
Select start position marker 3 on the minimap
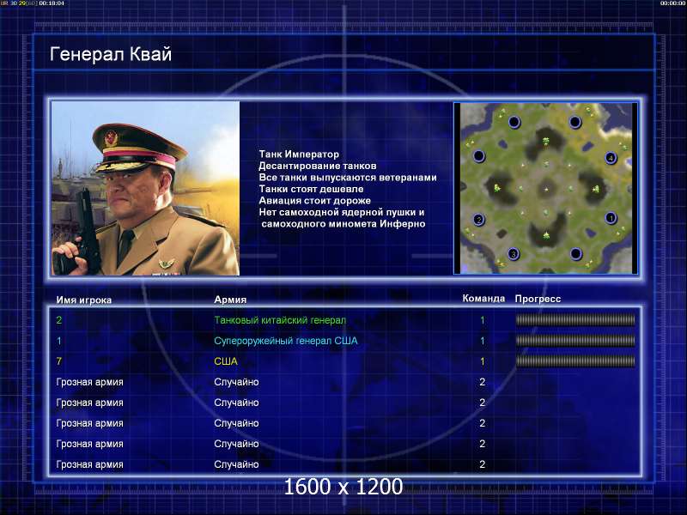point(514,253)
